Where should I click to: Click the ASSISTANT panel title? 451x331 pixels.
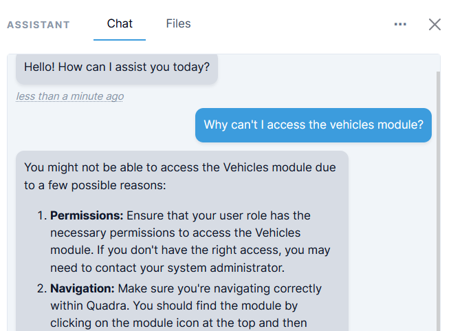tap(38, 25)
